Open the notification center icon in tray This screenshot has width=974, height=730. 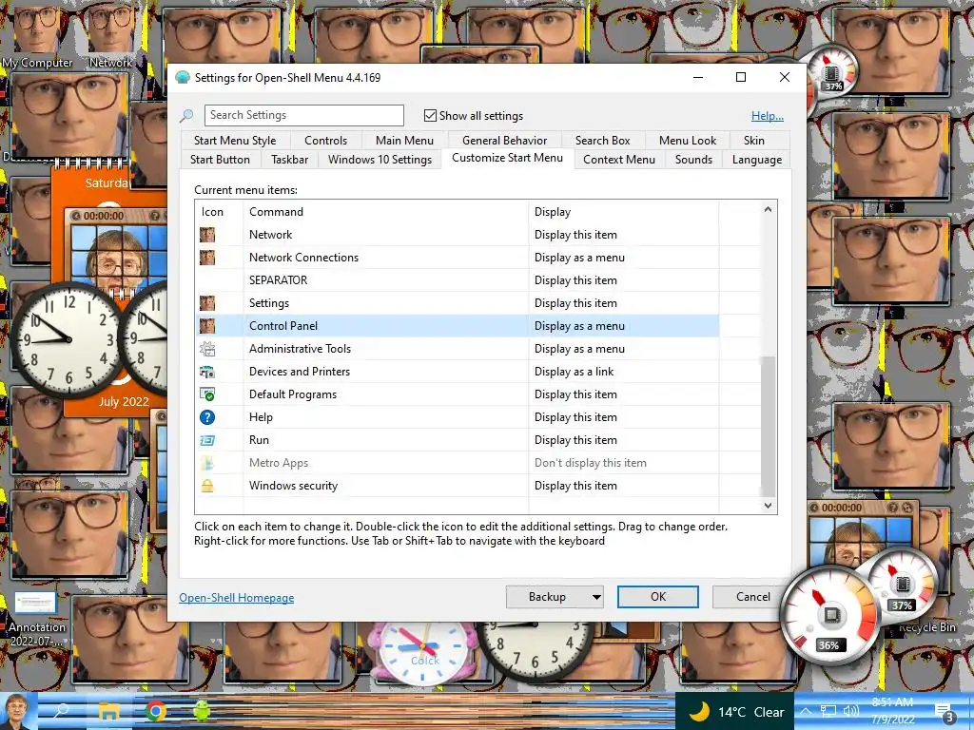pyautogui.click(x=945, y=712)
